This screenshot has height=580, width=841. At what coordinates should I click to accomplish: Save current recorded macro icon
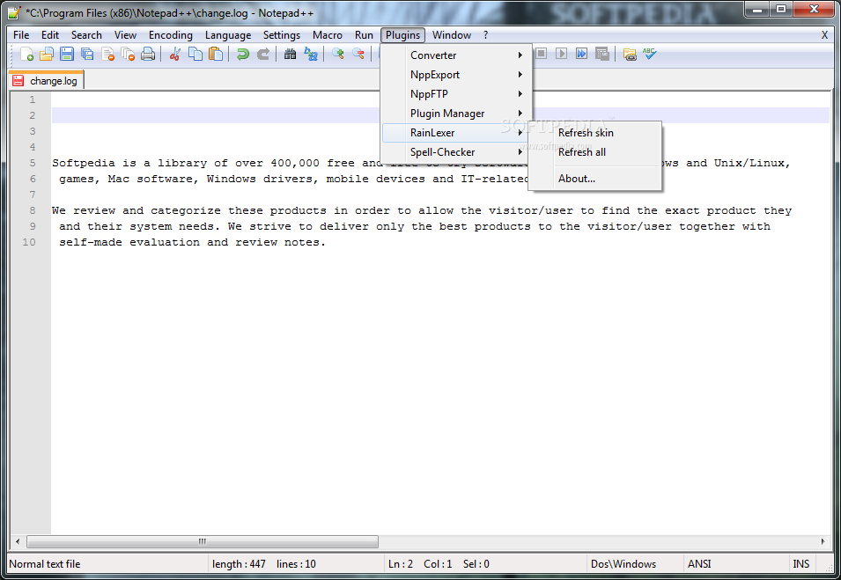pyautogui.click(x=601, y=54)
